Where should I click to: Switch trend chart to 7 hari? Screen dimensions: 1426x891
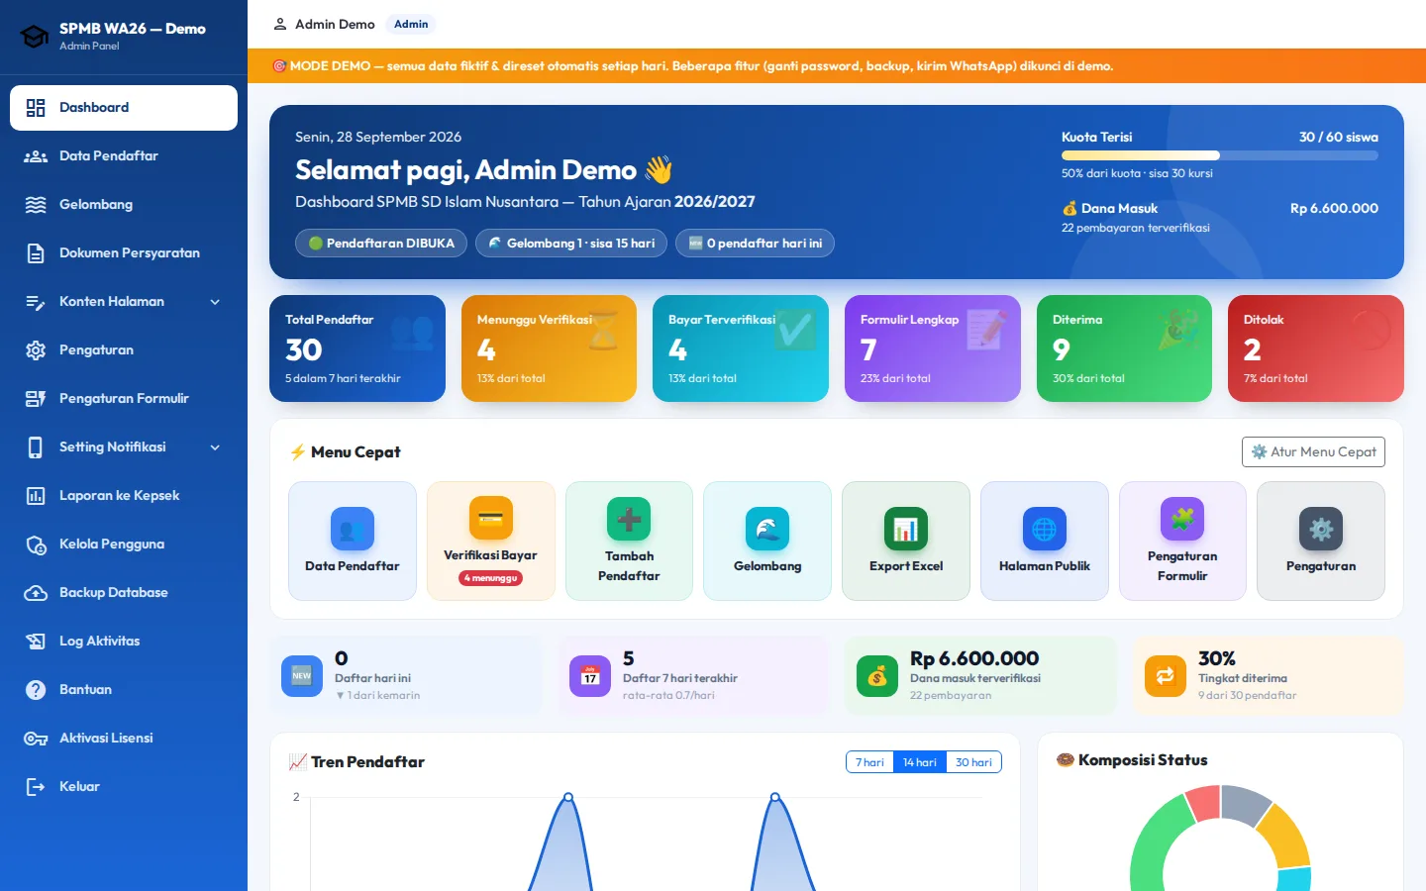click(x=869, y=762)
